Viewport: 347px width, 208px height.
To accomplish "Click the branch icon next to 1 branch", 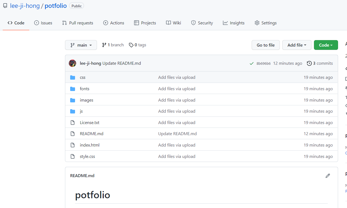I will point(104,45).
